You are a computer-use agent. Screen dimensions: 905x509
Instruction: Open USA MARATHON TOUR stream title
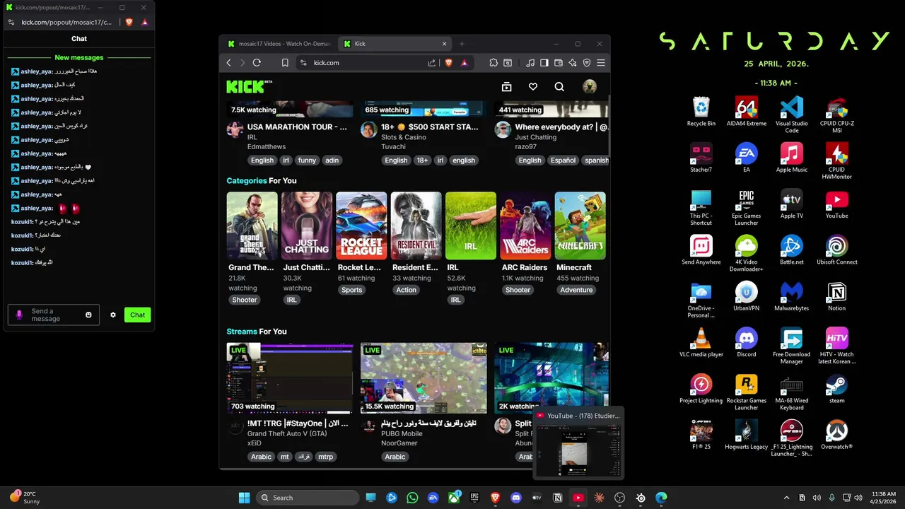coord(297,127)
